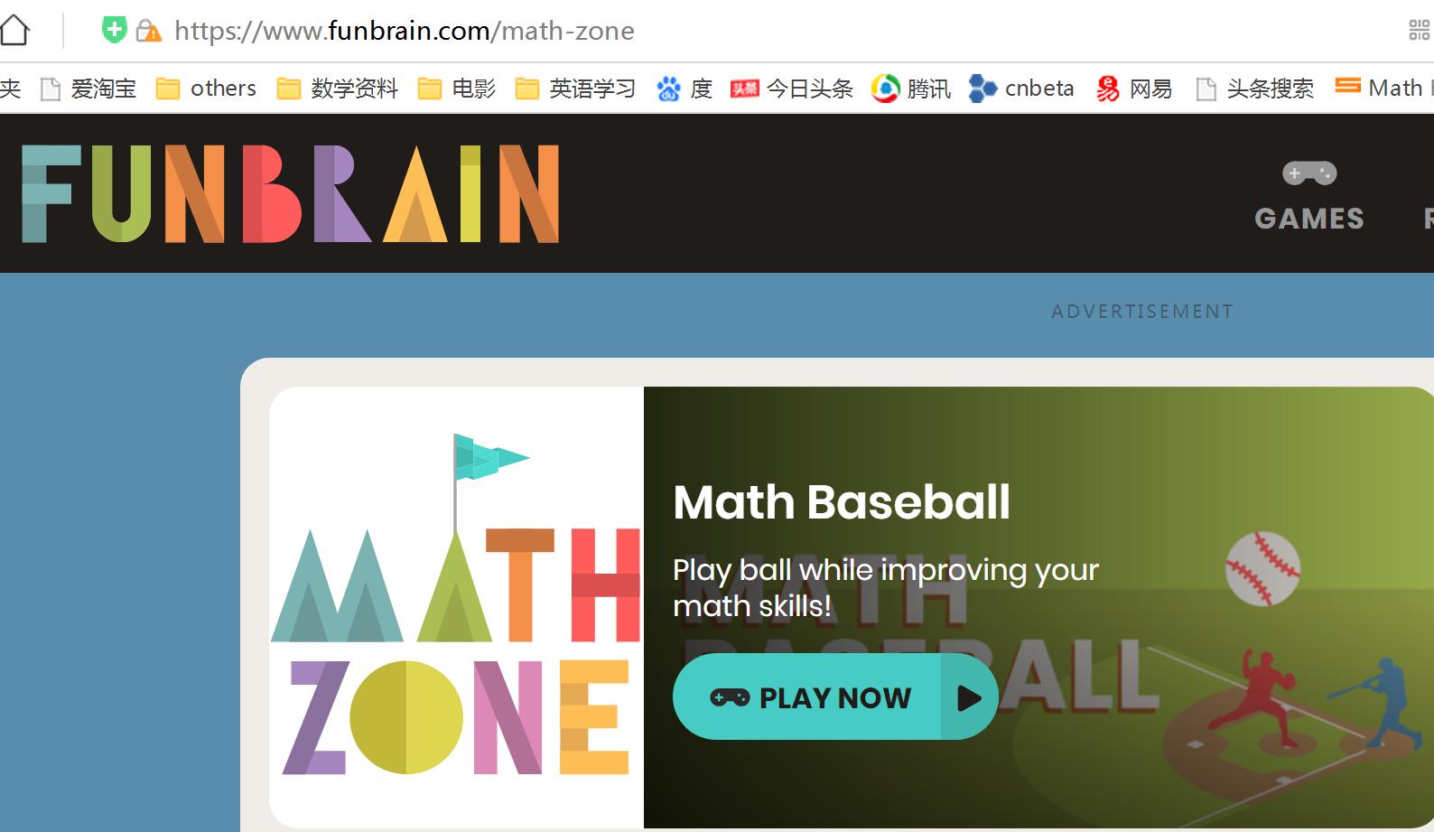Expand the others bookmark folder
The width and height of the screenshot is (1434, 832).
[x=206, y=89]
